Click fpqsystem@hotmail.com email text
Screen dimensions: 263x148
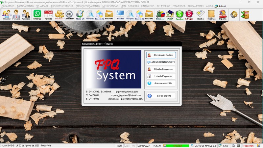127,92
